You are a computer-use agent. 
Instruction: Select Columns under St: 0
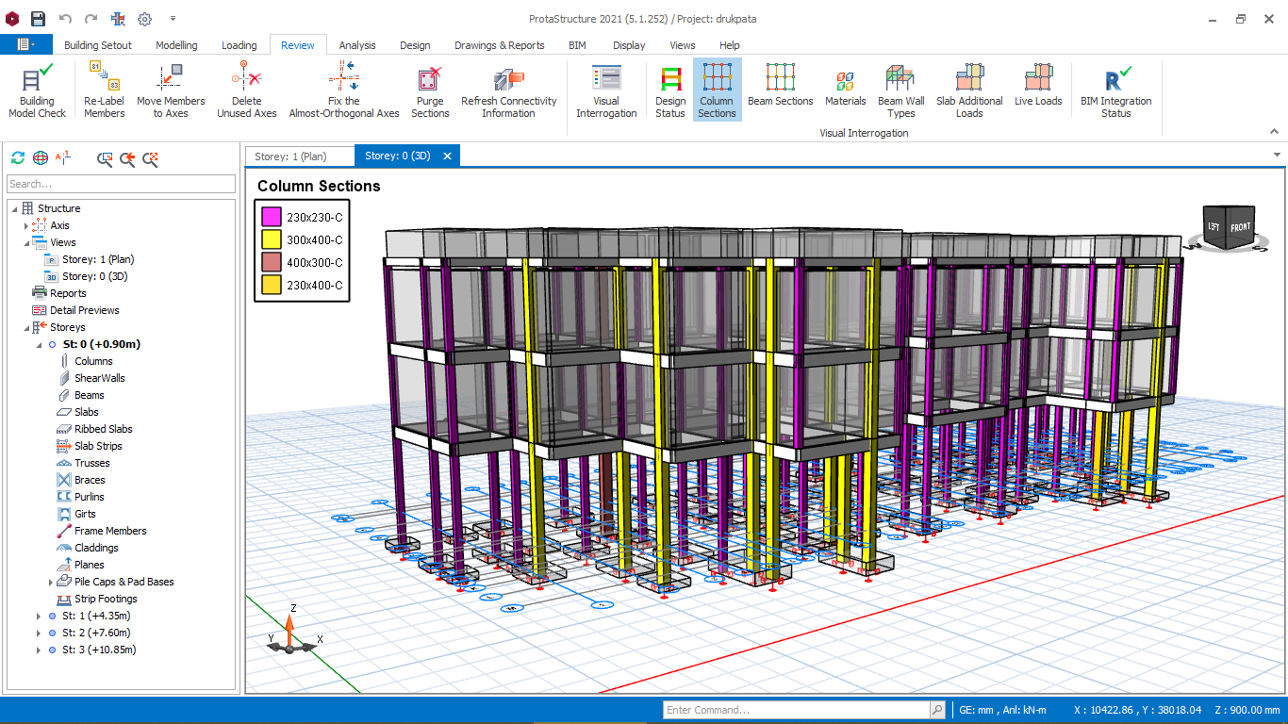[93, 361]
